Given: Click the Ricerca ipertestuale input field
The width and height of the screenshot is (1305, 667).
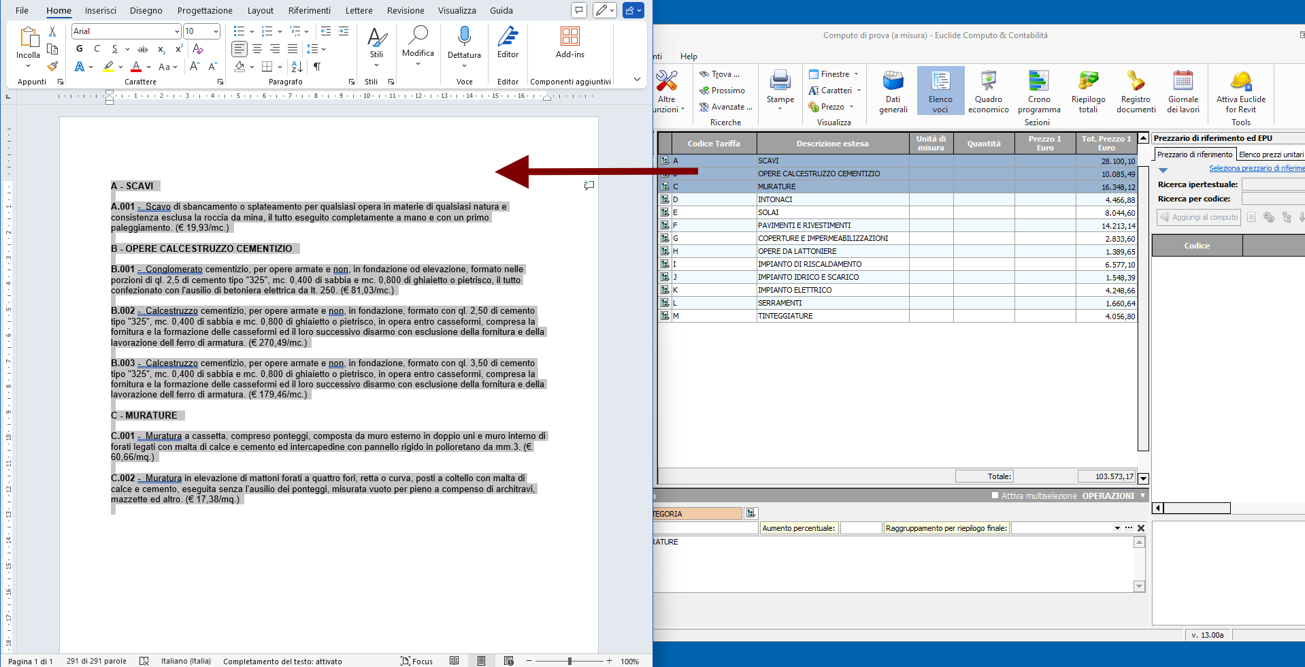Looking at the screenshot, I should 1272,184.
